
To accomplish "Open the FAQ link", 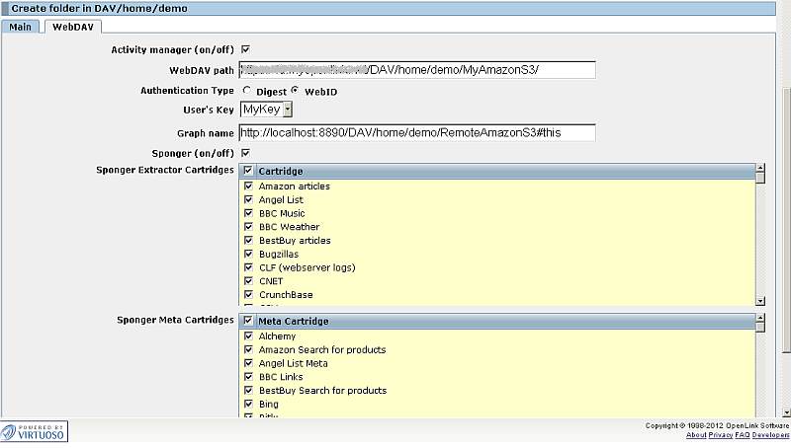I will click(743, 435).
